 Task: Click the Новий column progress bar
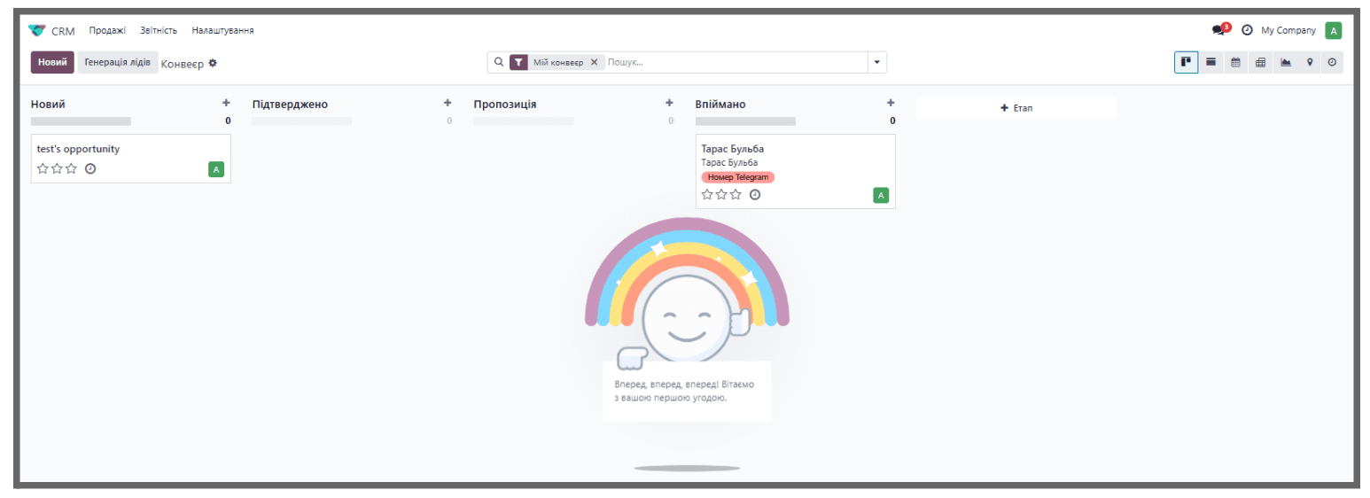point(81,121)
